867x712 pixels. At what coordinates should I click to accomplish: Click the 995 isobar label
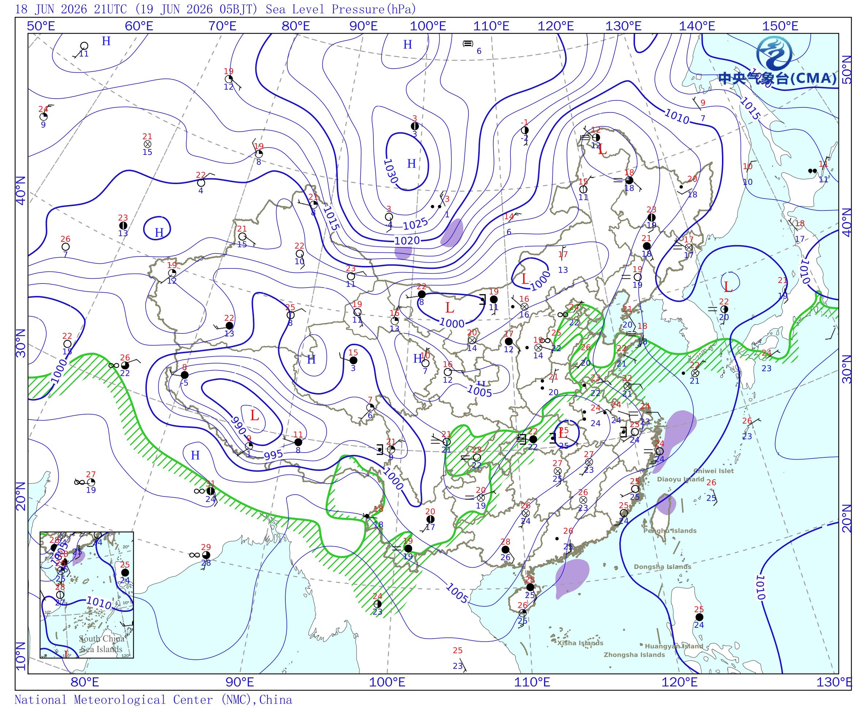tap(273, 455)
